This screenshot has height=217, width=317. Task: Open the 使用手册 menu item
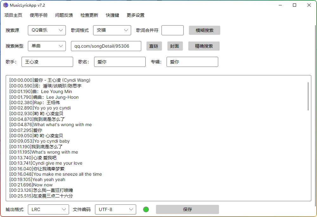[39, 15]
